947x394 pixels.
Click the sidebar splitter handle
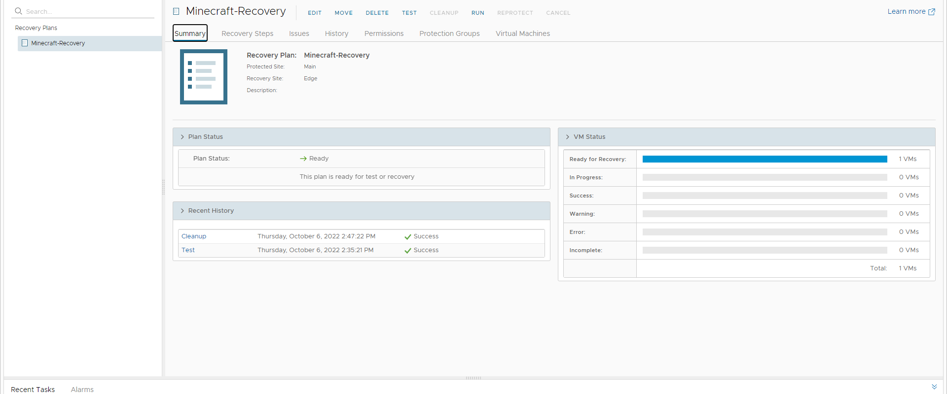163,187
